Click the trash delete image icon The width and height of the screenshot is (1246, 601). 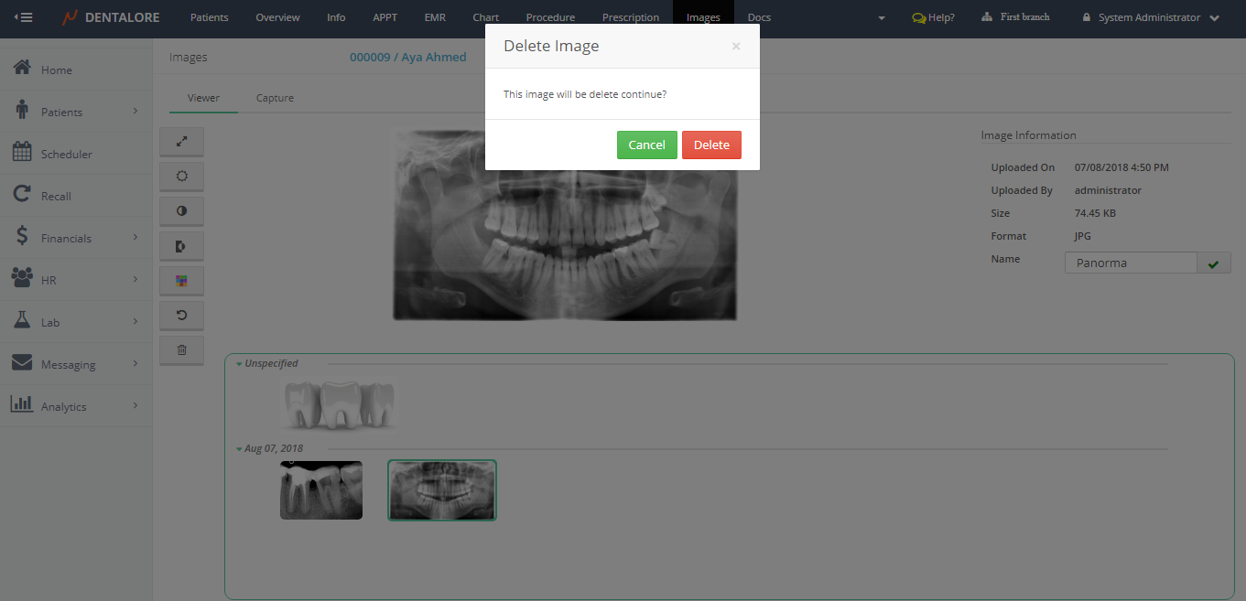click(x=181, y=350)
